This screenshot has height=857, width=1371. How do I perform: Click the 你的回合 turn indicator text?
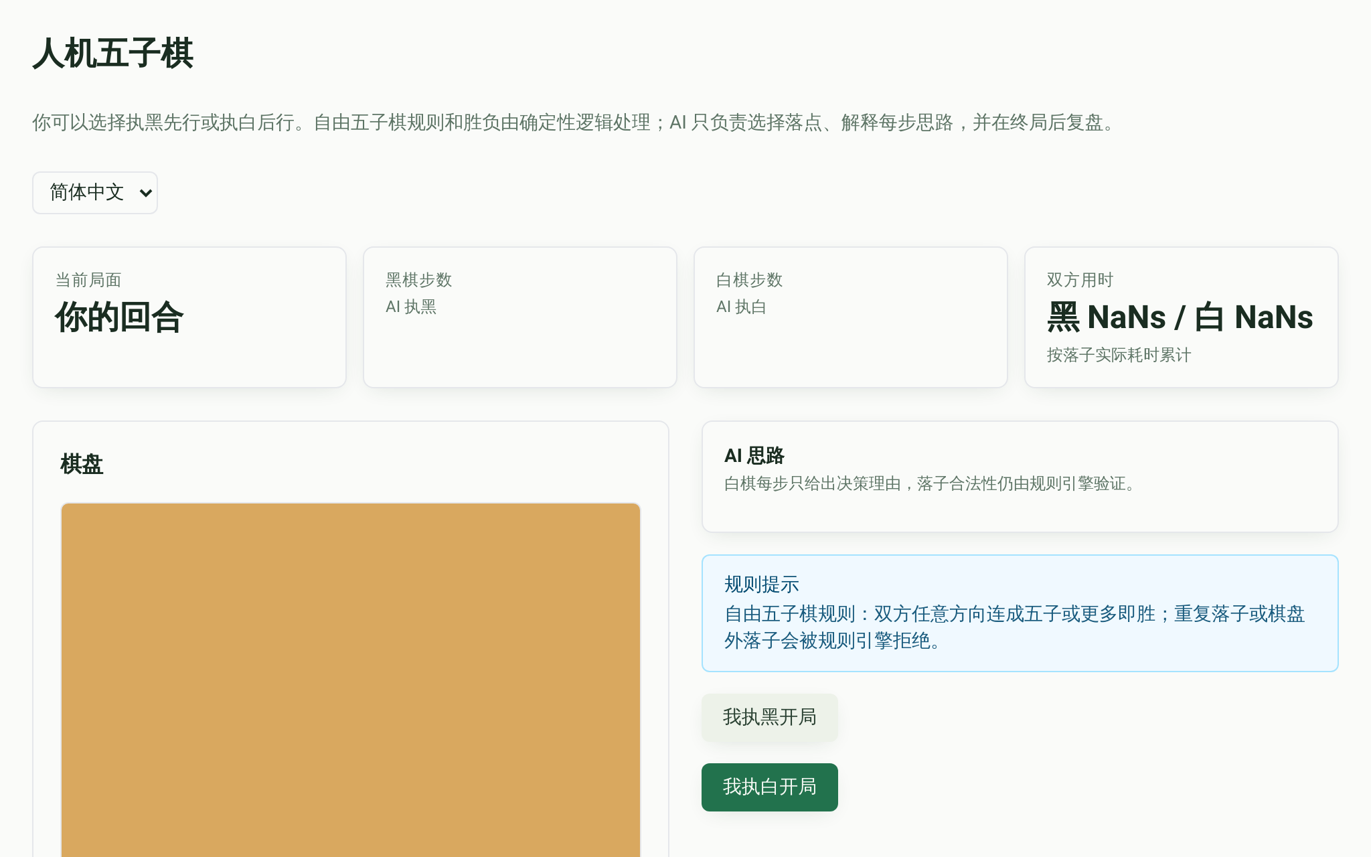(119, 317)
